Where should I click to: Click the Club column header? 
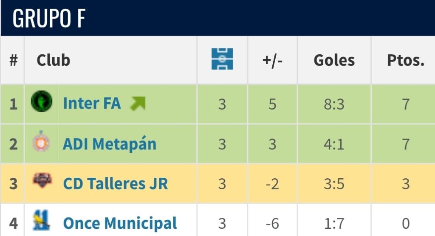click(x=53, y=60)
